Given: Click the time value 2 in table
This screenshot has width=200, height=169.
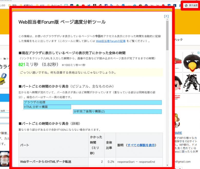Looking at the screenshot, I should (x=102, y=162).
